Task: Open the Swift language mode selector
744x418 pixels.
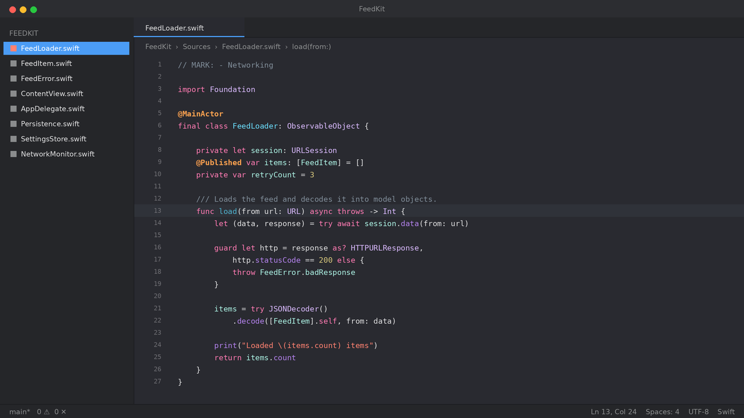Action: (x=726, y=412)
